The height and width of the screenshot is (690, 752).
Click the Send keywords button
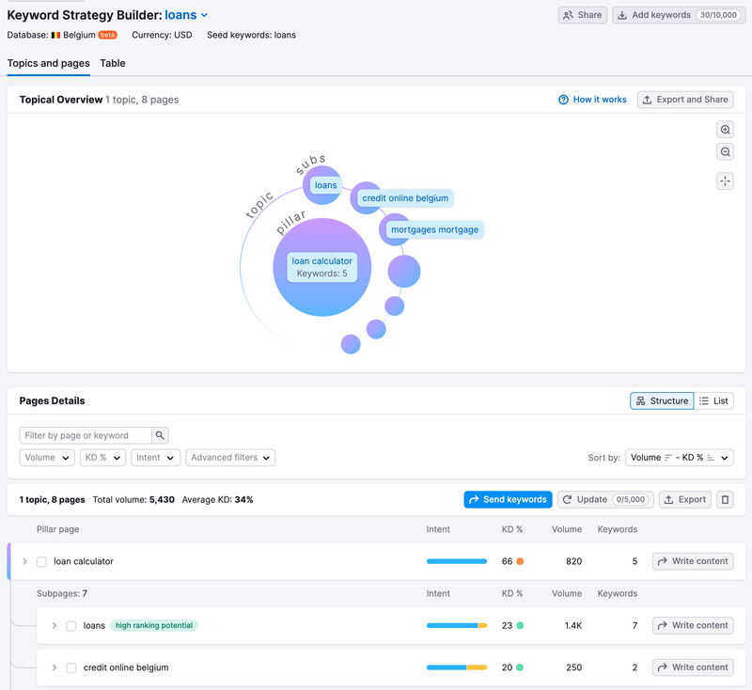coord(508,499)
